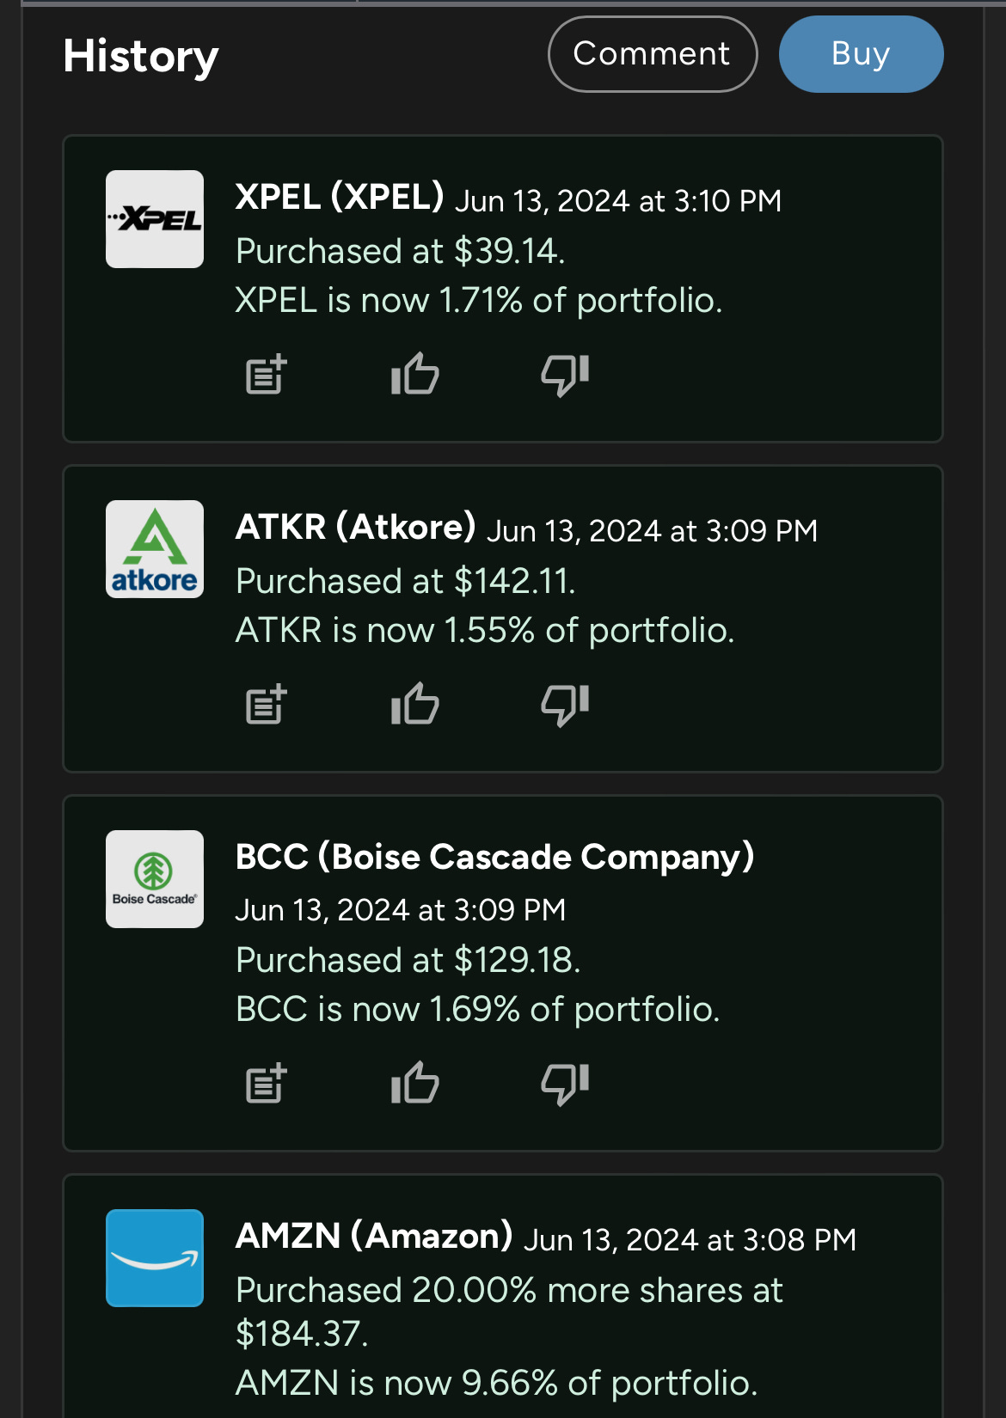Click the Comment button
The height and width of the screenshot is (1418, 1006).
[653, 54]
